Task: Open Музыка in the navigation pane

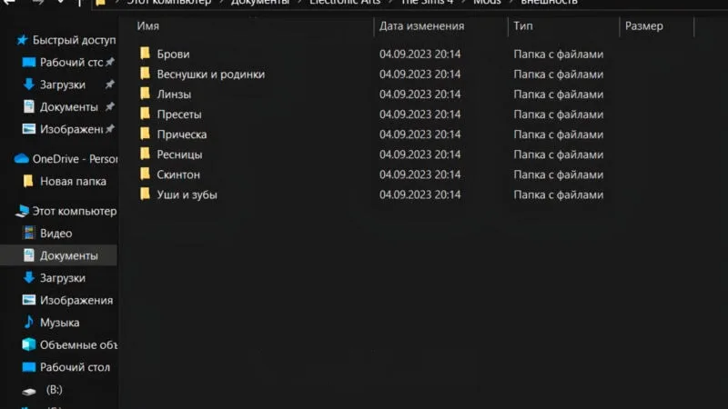Action: click(59, 323)
